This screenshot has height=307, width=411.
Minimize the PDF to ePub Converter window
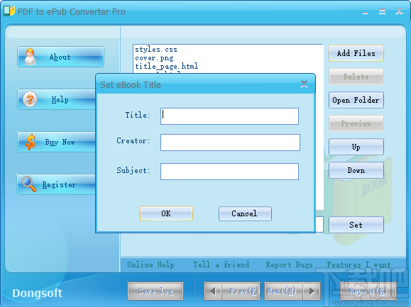coord(366,12)
